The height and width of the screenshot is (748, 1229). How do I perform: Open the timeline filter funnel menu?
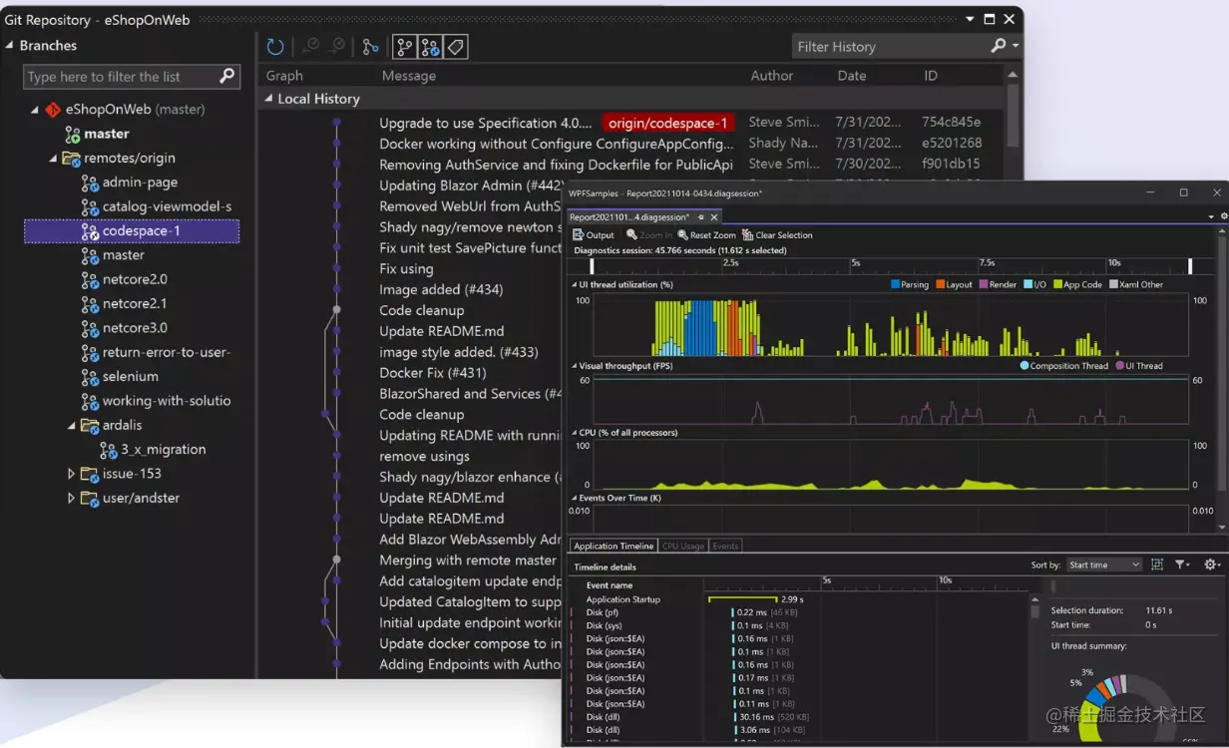pos(1182,564)
